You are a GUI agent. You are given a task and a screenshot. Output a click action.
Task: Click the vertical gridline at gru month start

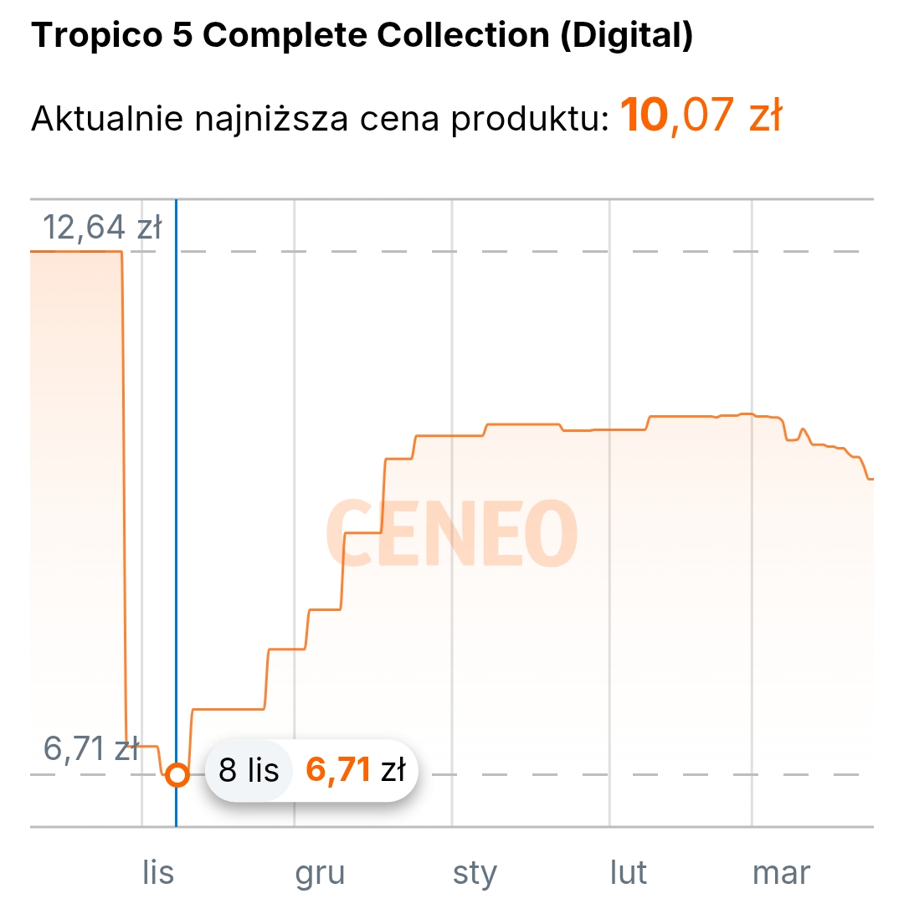(x=295, y=335)
